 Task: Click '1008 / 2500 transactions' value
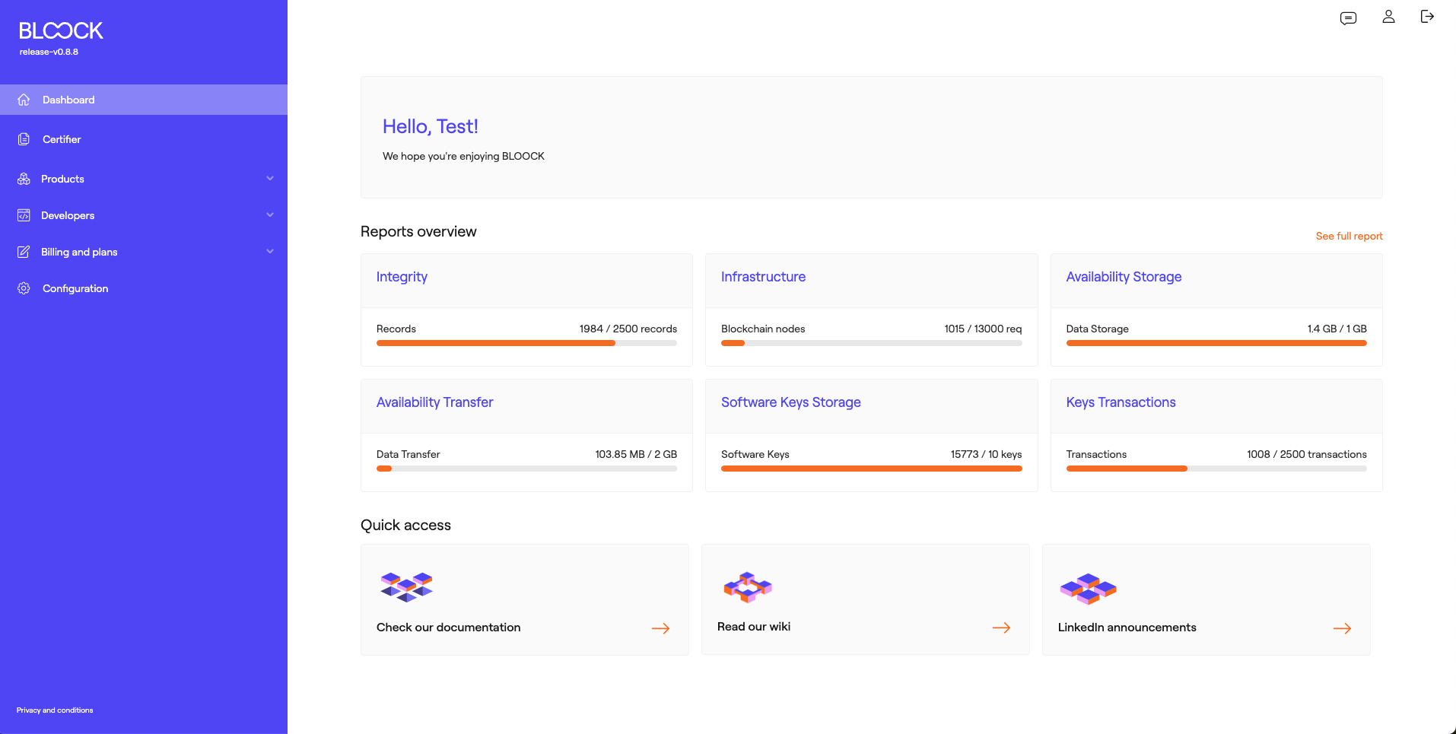[1306, 454]
